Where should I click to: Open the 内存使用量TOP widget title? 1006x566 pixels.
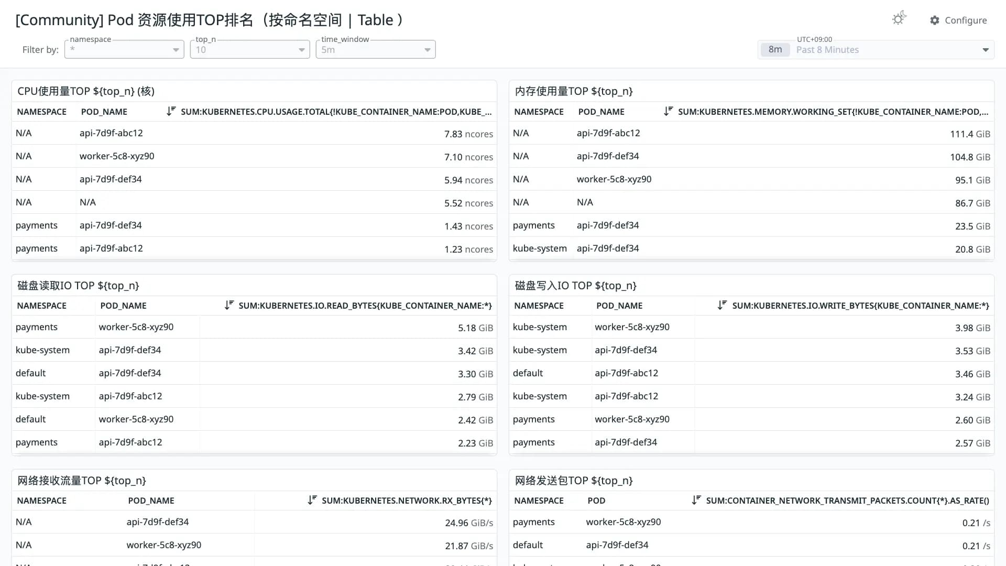pyautogui.click(x=574, y=91)
